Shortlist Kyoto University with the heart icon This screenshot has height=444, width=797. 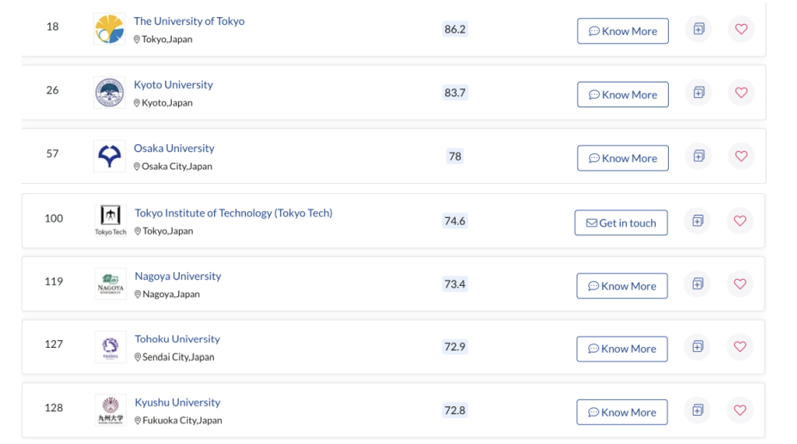pos(741,93)
